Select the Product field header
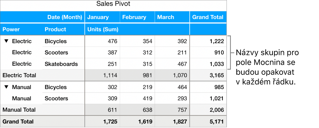 coord(55,29)
